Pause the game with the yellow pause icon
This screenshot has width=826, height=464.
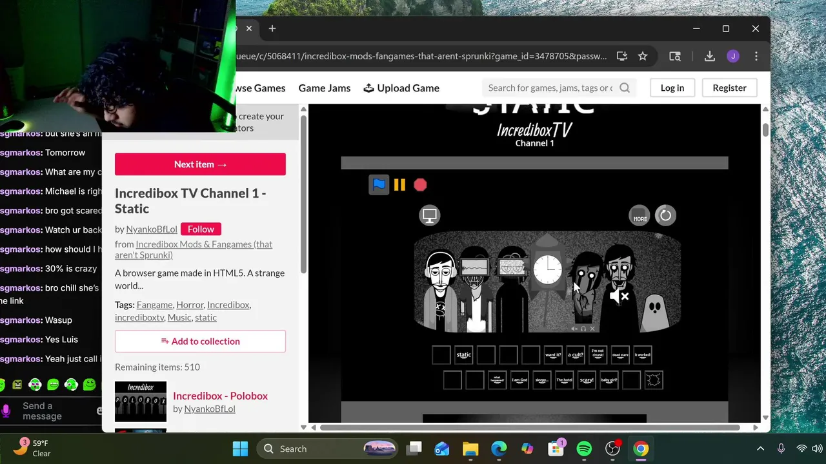(399, 185)
